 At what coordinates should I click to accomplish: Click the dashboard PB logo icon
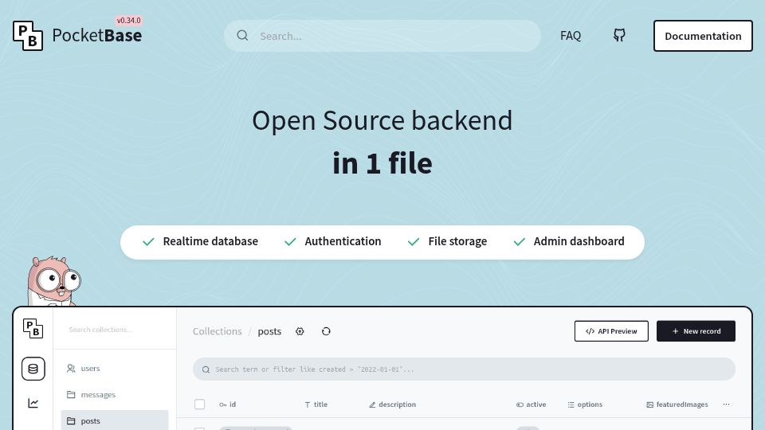click(x=33, y=329)
